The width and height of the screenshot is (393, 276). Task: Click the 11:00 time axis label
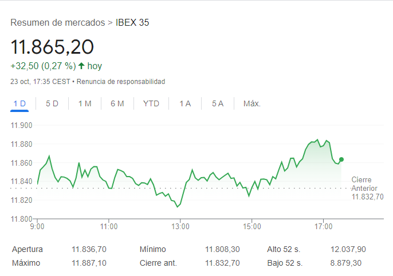109,226
